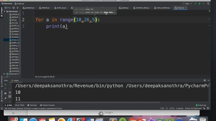Open prg.py in the project tree
Image resolution: width=216 pixels, height=121 pixels.
(x=13, y=48)
